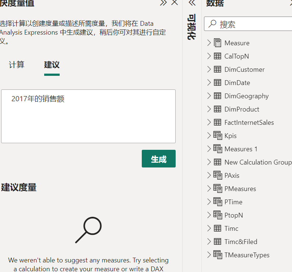Expand the PTime table node
This screenshot has width=292, height=272.
209,202
